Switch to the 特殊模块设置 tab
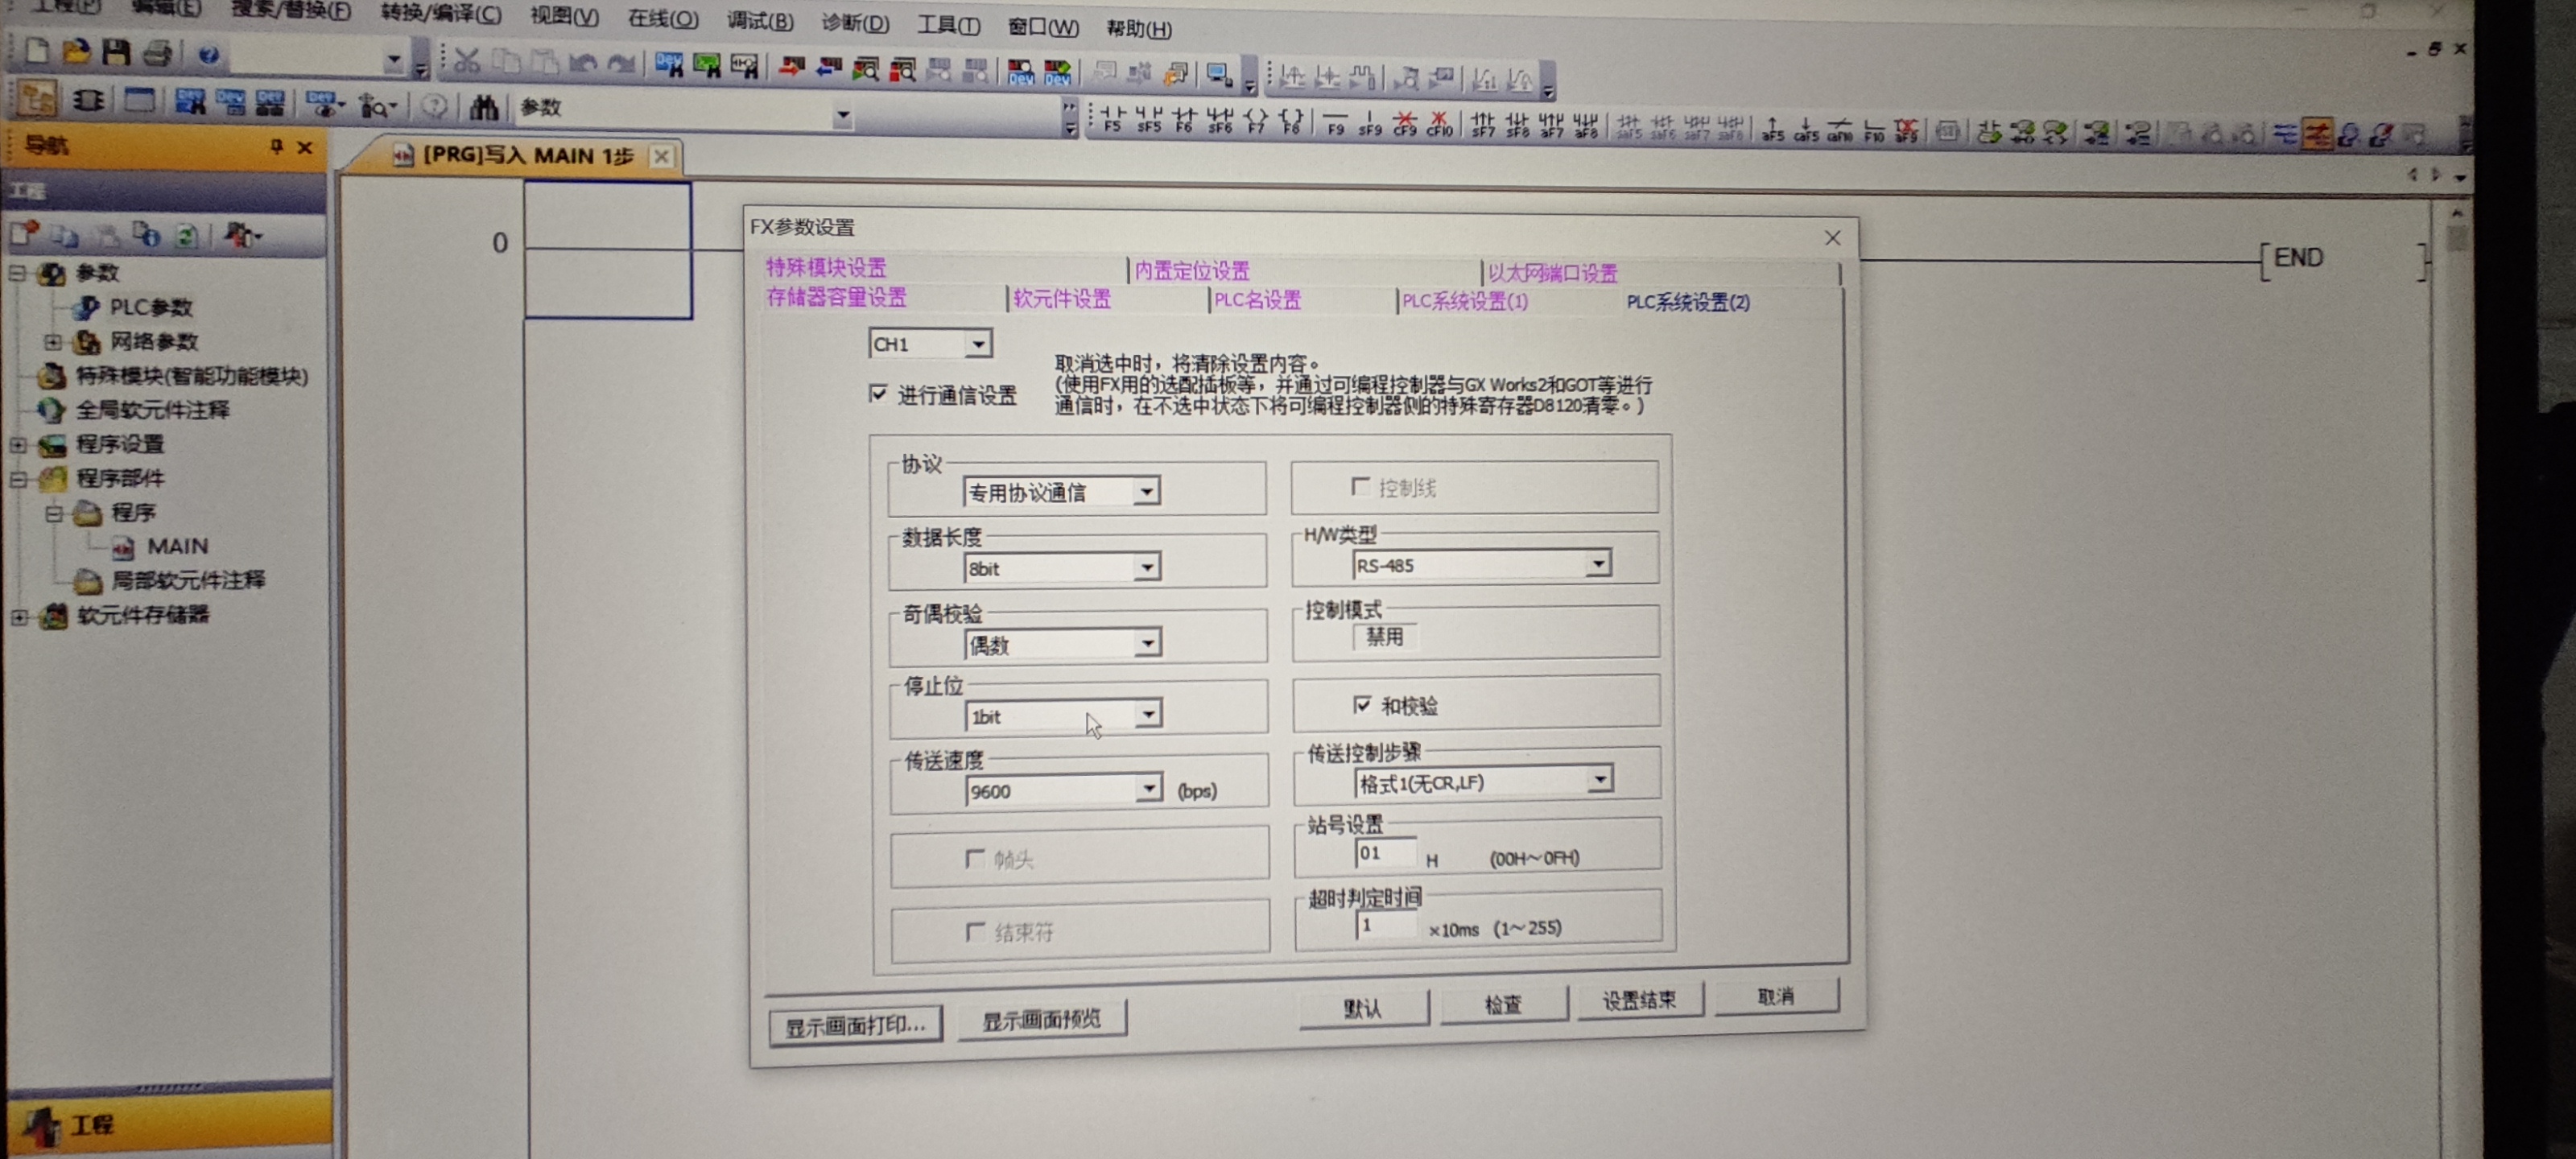The height and width of the screenshot is (1159, 2576). (x=826, y=267)
